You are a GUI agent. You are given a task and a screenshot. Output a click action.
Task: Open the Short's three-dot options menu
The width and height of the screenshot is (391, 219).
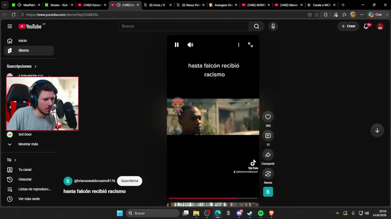pyautogui.click(x=239, y=45)
